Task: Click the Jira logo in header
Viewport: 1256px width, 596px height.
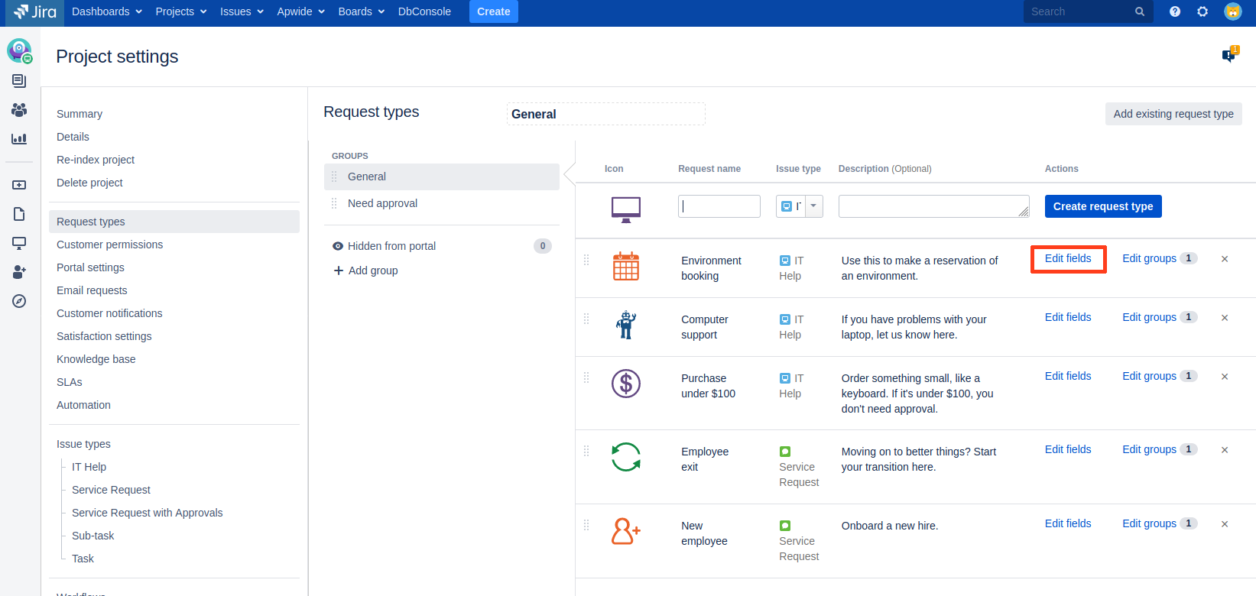Action: point(35,11)
